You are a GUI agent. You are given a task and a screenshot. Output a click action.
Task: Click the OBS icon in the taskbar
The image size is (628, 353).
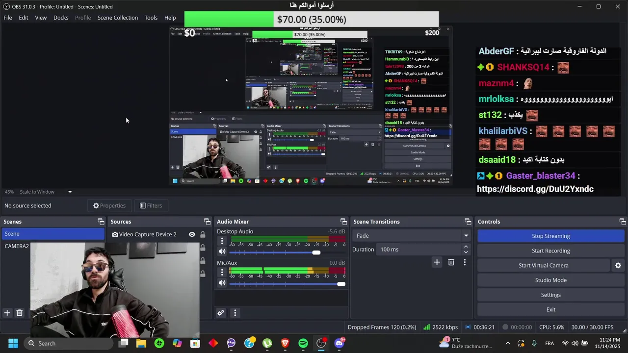(321, 343)
